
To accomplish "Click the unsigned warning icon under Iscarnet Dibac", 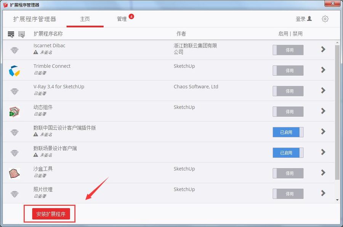I will 36,52.
